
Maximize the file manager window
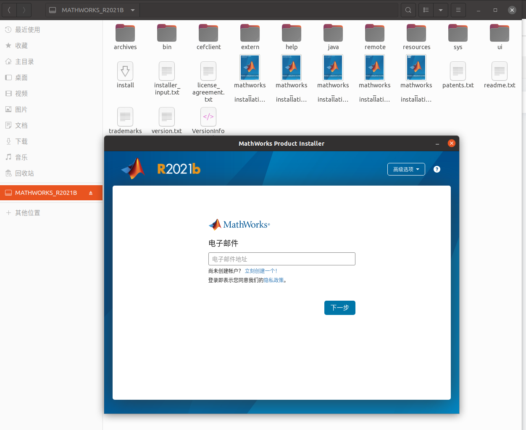[495, 10]
